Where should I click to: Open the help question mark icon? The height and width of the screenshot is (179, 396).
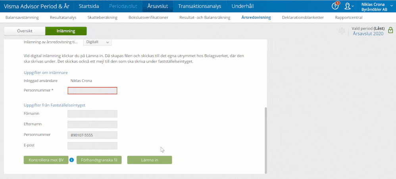click(x=335, y=6)
